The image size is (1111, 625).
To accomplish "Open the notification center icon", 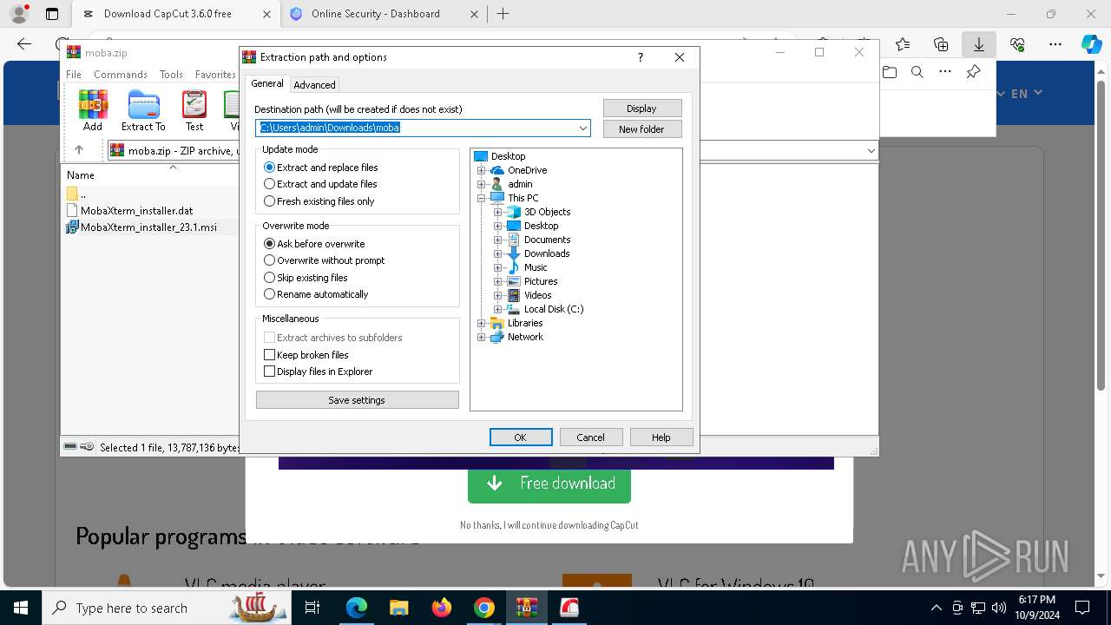I will (x=1082, y=608).
